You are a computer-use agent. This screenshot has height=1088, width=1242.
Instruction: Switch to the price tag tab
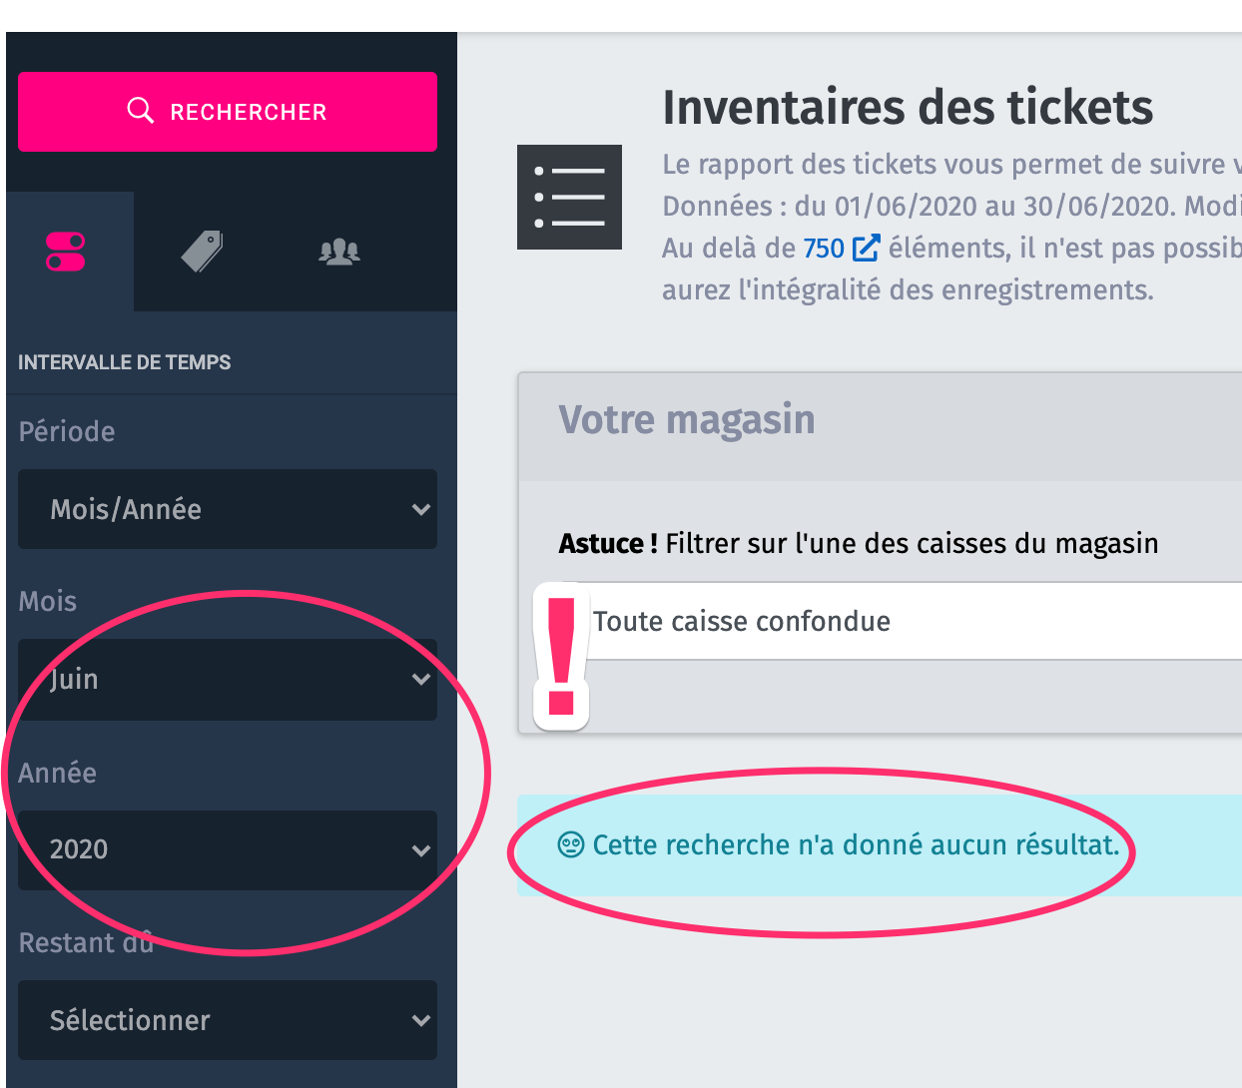click(x=202, y=252)
